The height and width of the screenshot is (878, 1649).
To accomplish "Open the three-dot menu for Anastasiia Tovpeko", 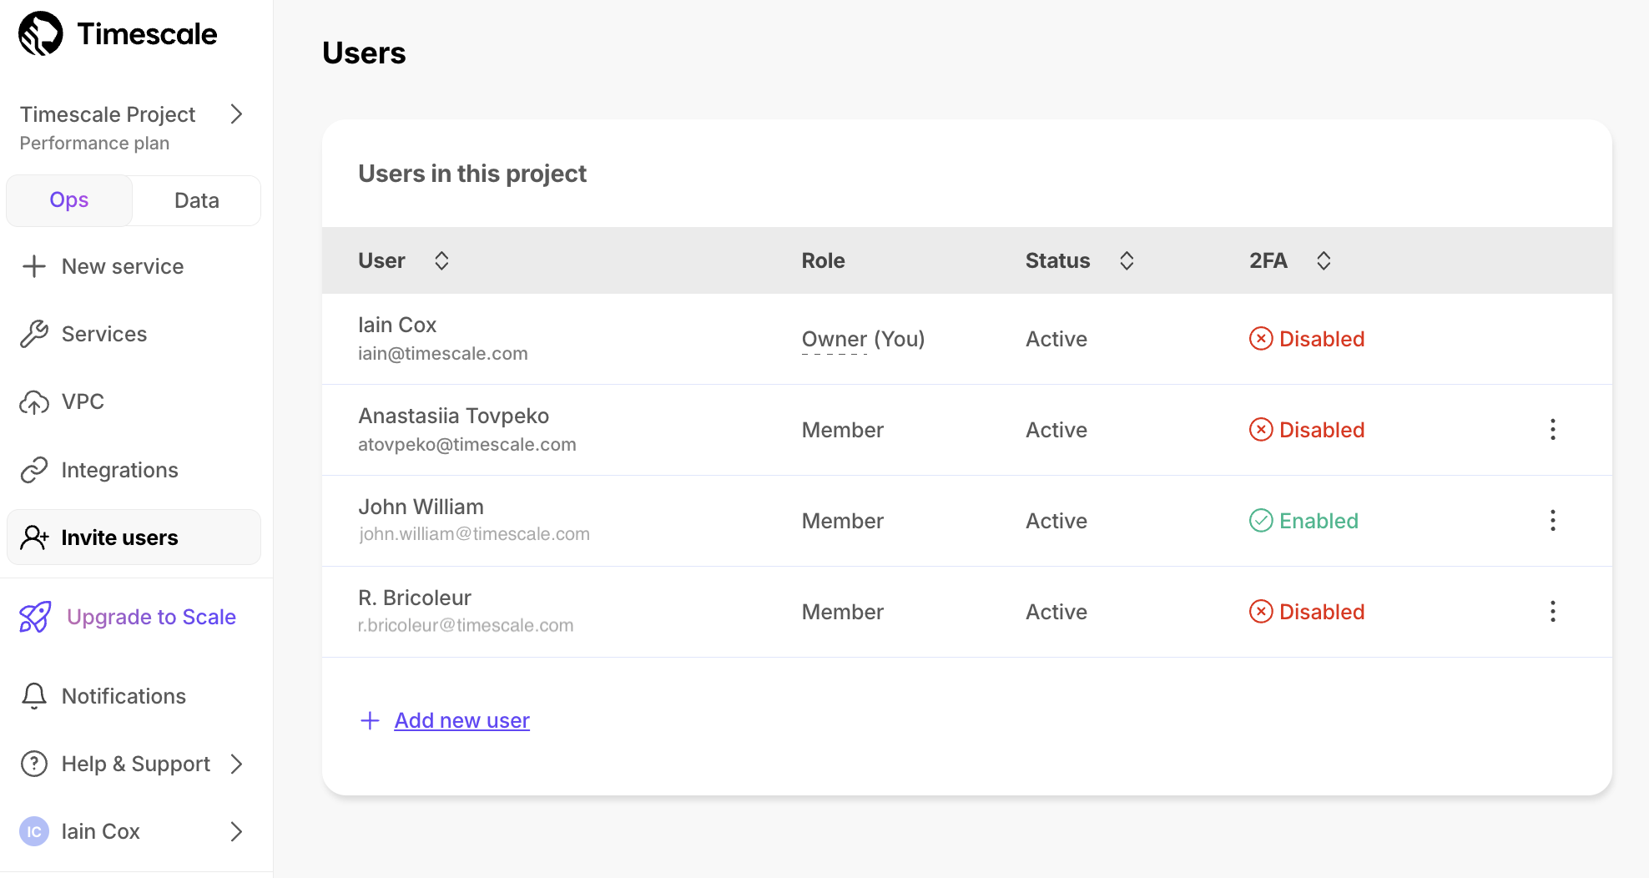I will [x=1552, y=430].
